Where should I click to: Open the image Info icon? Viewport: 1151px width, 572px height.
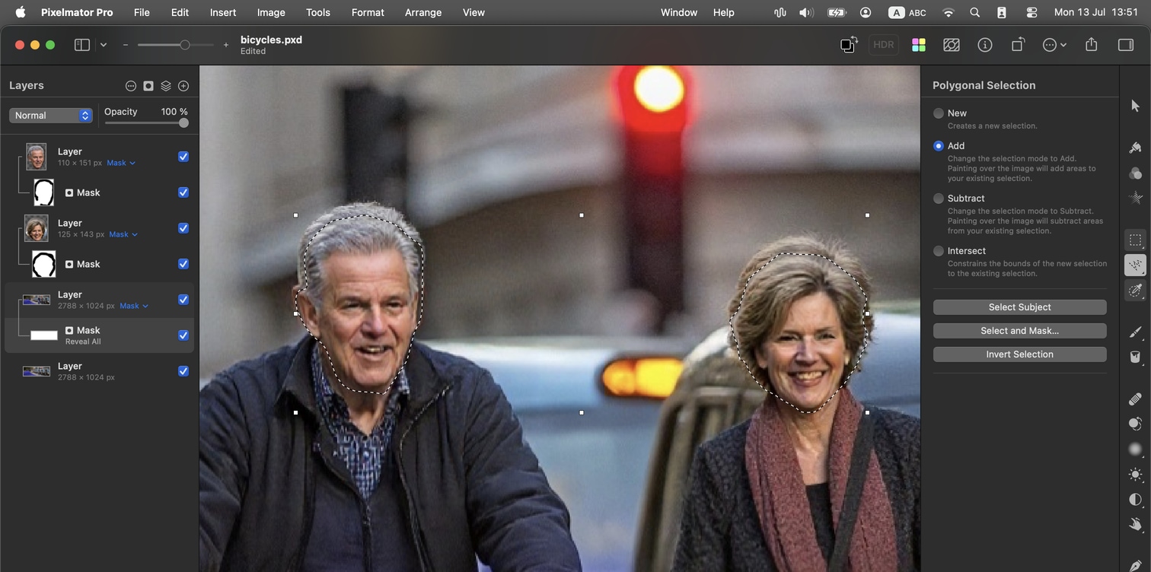pos(985,45)
